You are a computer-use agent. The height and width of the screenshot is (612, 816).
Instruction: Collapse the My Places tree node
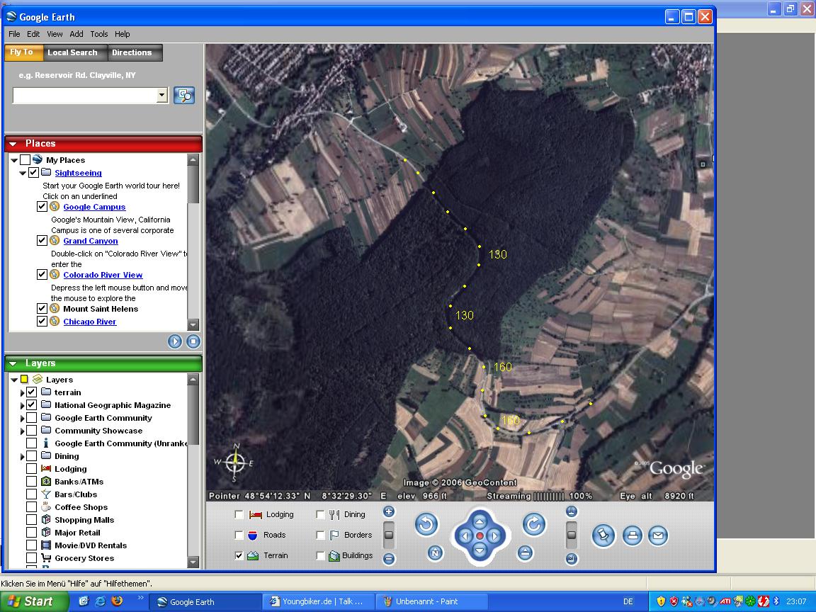point(14,160)
